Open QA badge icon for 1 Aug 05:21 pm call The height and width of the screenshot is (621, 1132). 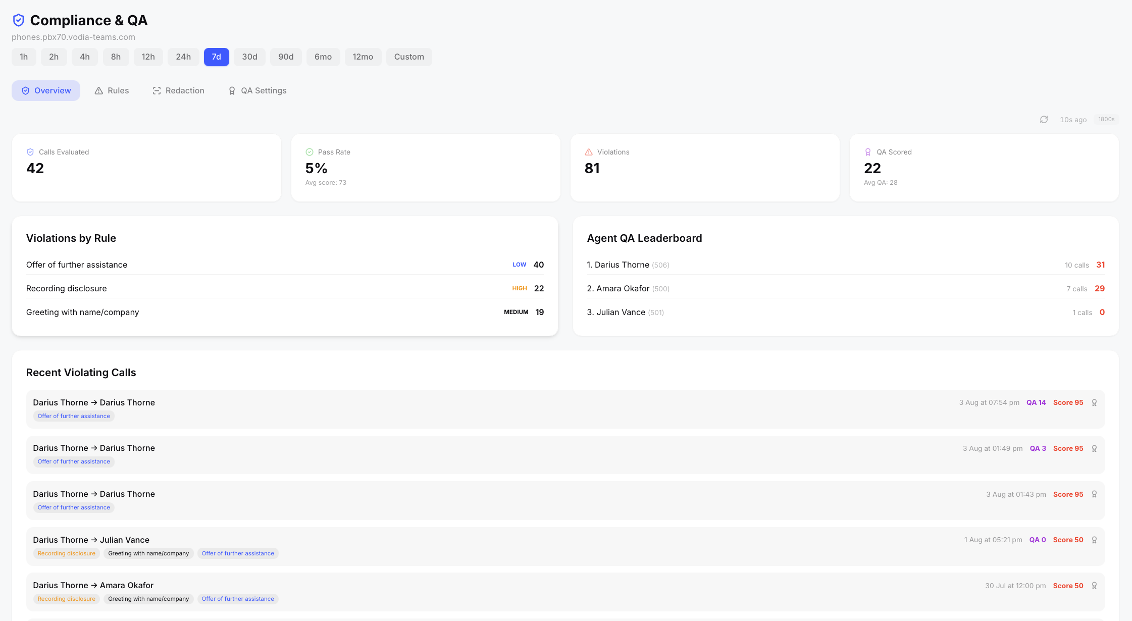point(1094,540)
